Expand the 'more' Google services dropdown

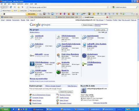(x=33, y=20)
